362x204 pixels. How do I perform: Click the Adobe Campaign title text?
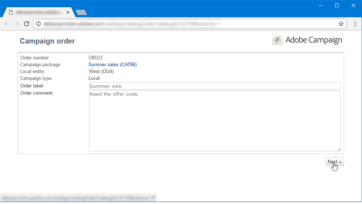click(x=314, y=40)
